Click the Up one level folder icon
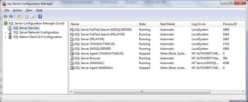 click(x=19, y=16)
